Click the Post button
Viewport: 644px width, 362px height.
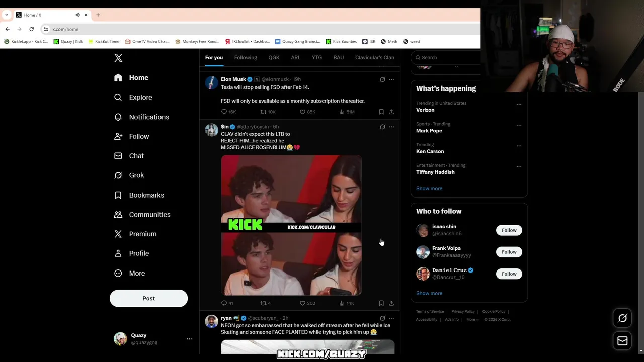pos(148,298)
